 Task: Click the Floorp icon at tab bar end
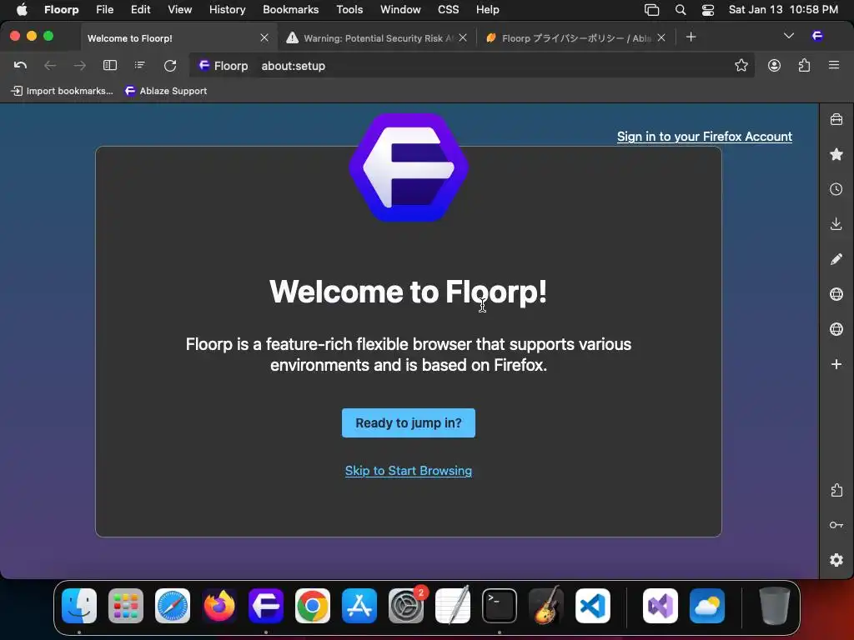tap(817, 36)
